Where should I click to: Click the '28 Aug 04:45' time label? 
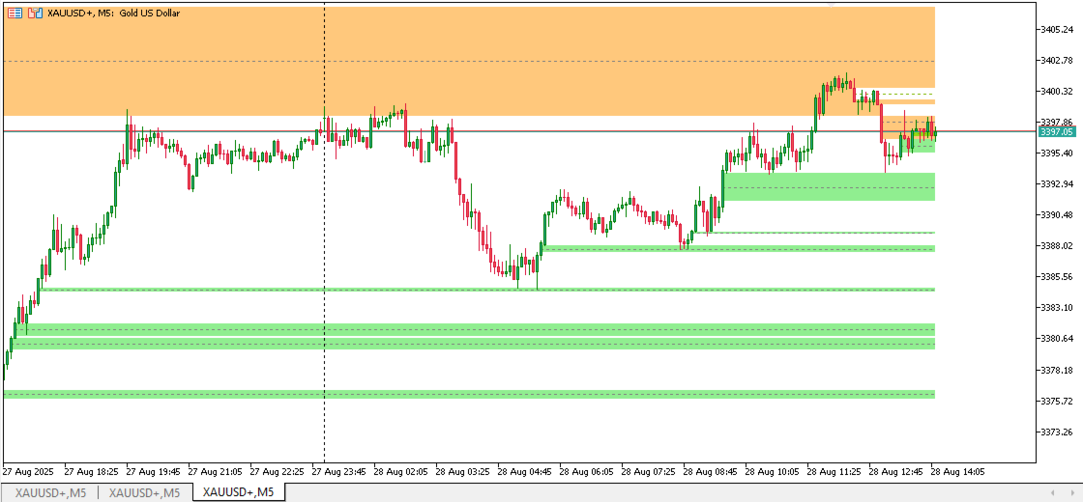(525, 472)
